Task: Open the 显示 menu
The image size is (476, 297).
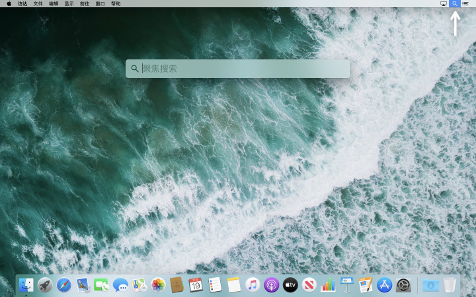Action: (69, 4)
